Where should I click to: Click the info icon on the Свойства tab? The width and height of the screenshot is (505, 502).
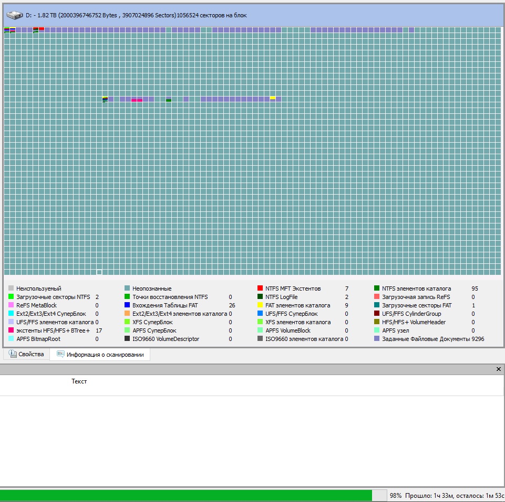[x=13, y=355]
